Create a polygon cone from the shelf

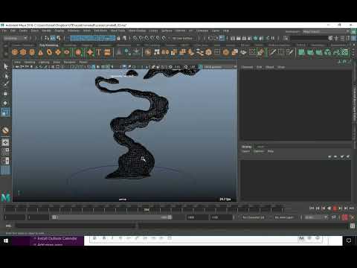(x=41, y=52)
